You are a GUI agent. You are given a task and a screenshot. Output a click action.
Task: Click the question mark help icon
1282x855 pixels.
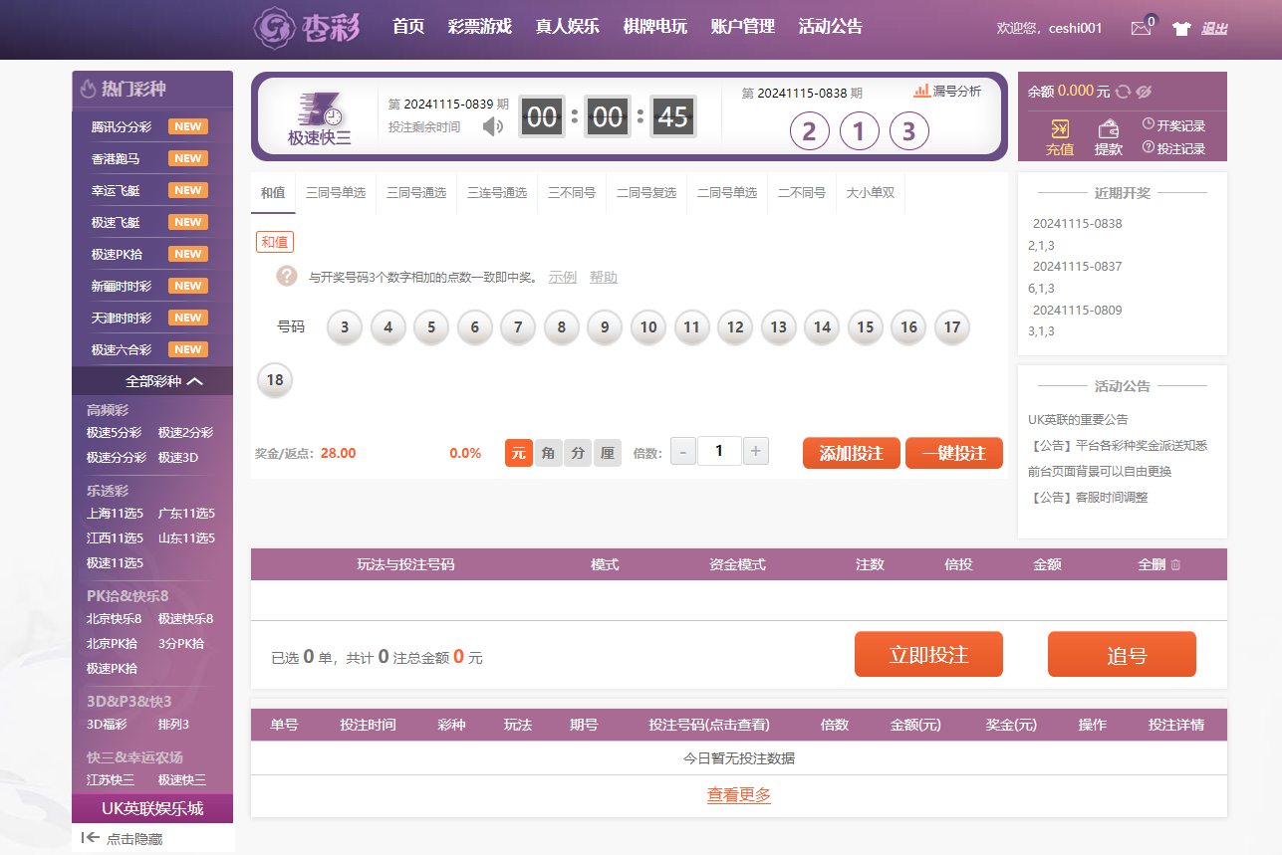pos(287,276)
